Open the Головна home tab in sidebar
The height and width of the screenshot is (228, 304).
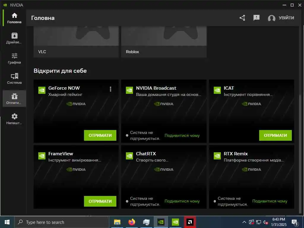tap(14, 18)
